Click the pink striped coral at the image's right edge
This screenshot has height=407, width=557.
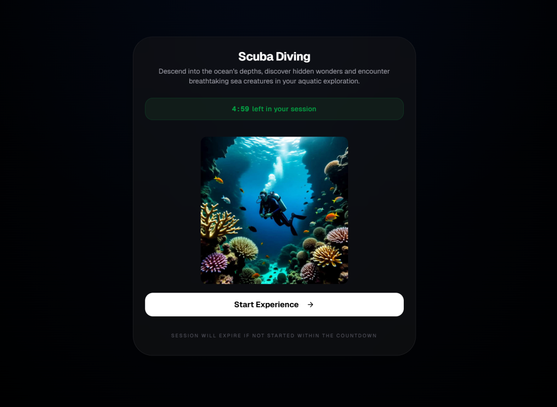pos(337,235)
